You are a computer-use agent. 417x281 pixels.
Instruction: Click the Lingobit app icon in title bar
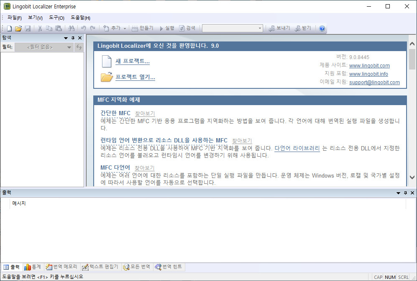(7, 6)
